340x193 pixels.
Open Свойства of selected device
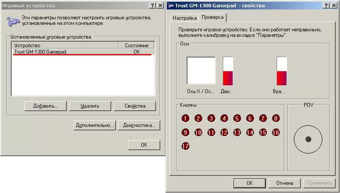coord(135,106)
